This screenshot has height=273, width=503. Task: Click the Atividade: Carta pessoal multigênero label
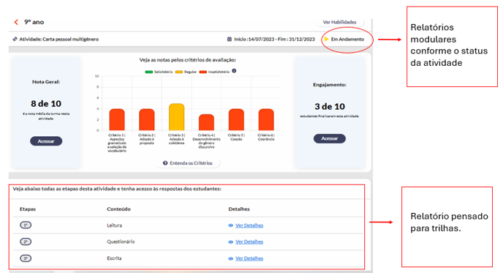click(x=58, y=40)
